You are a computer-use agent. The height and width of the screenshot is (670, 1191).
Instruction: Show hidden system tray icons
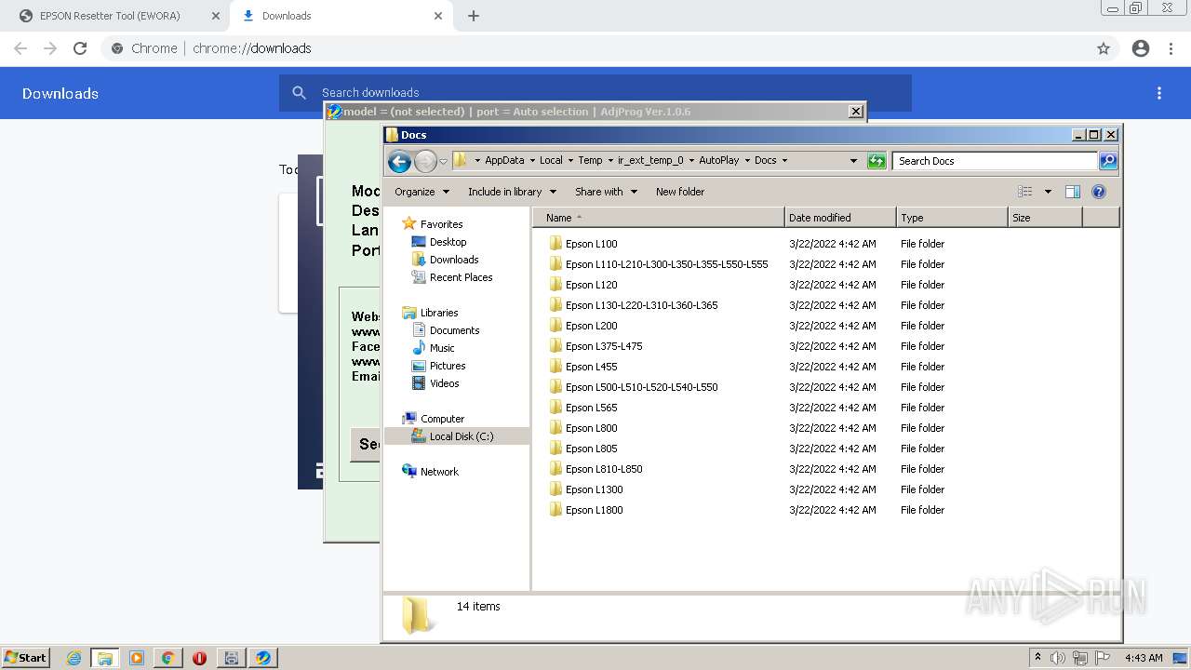(1037, 658)
